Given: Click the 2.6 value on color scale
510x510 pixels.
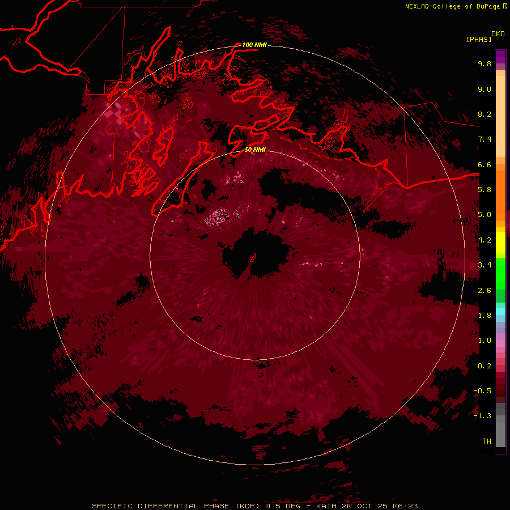Looking at the screenshot, I should click(x=484, y=291).
